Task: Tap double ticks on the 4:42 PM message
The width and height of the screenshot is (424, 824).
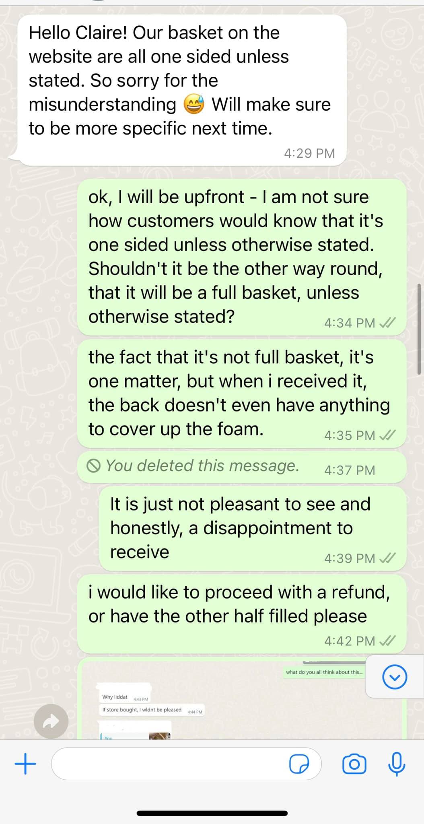Action: tap(388, 641)
